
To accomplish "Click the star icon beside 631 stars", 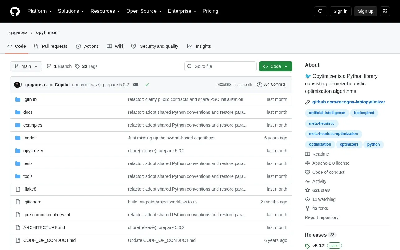I will (x=307, y=190).
